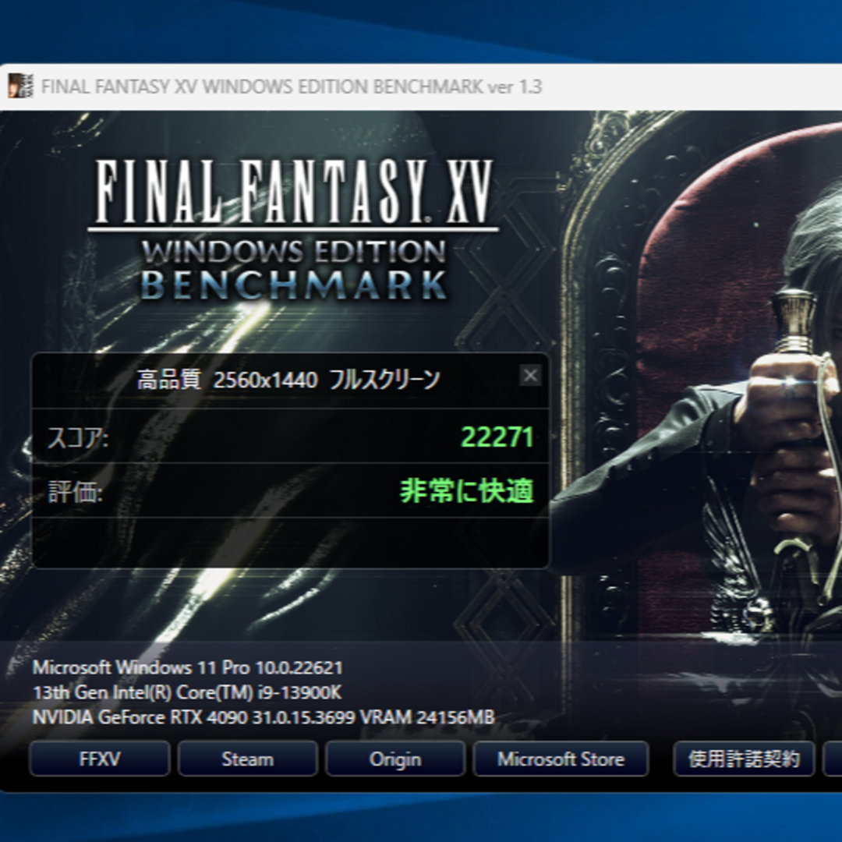Image resolution: width=842 pixels, height=842 pixels.
Task: Click the WINDOWS EDITION BENCHMARK subtitle logo
Action: coord(294,269)
